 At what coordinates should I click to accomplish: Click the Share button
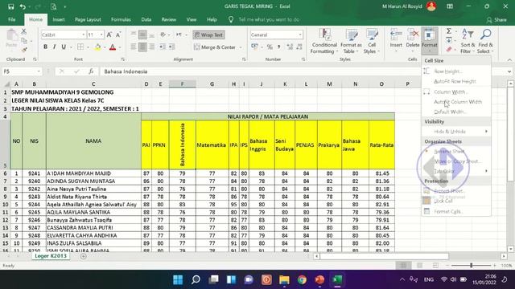coord(497,20)
